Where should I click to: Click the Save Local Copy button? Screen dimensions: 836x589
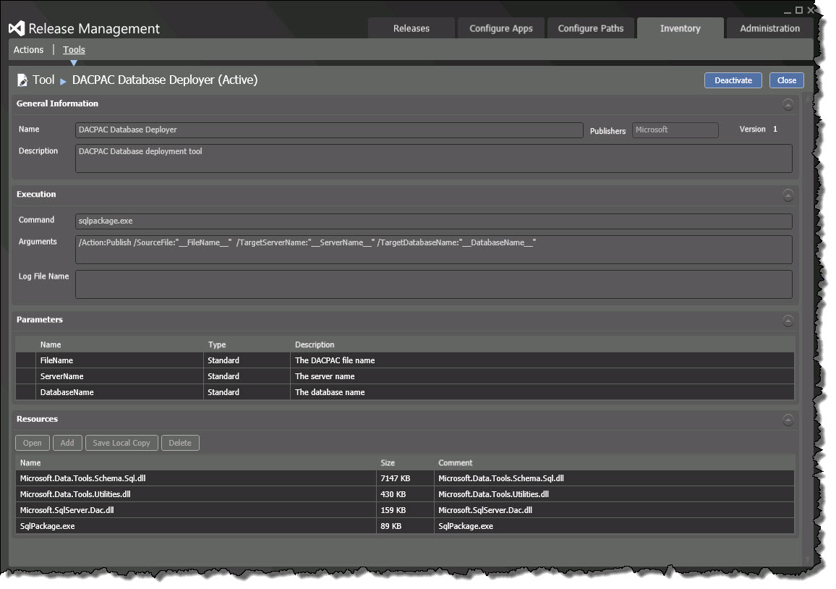pyautogui.click(x=121, y=443)
